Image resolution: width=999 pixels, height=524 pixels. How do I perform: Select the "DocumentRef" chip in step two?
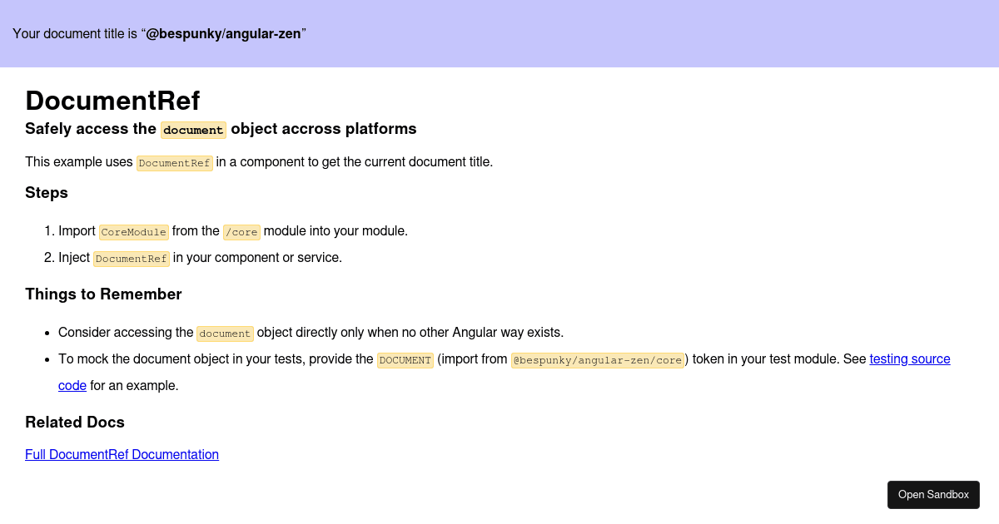pyautogui.click(x=131, y=258)
